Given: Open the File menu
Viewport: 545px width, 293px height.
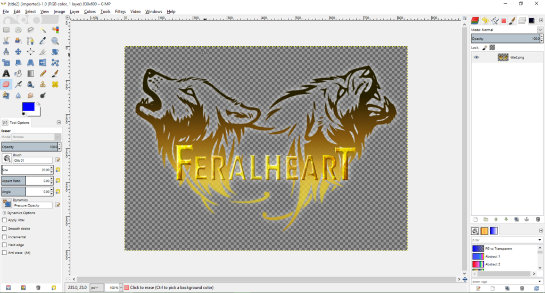Looking at the screenshot, I should point(6,12).
